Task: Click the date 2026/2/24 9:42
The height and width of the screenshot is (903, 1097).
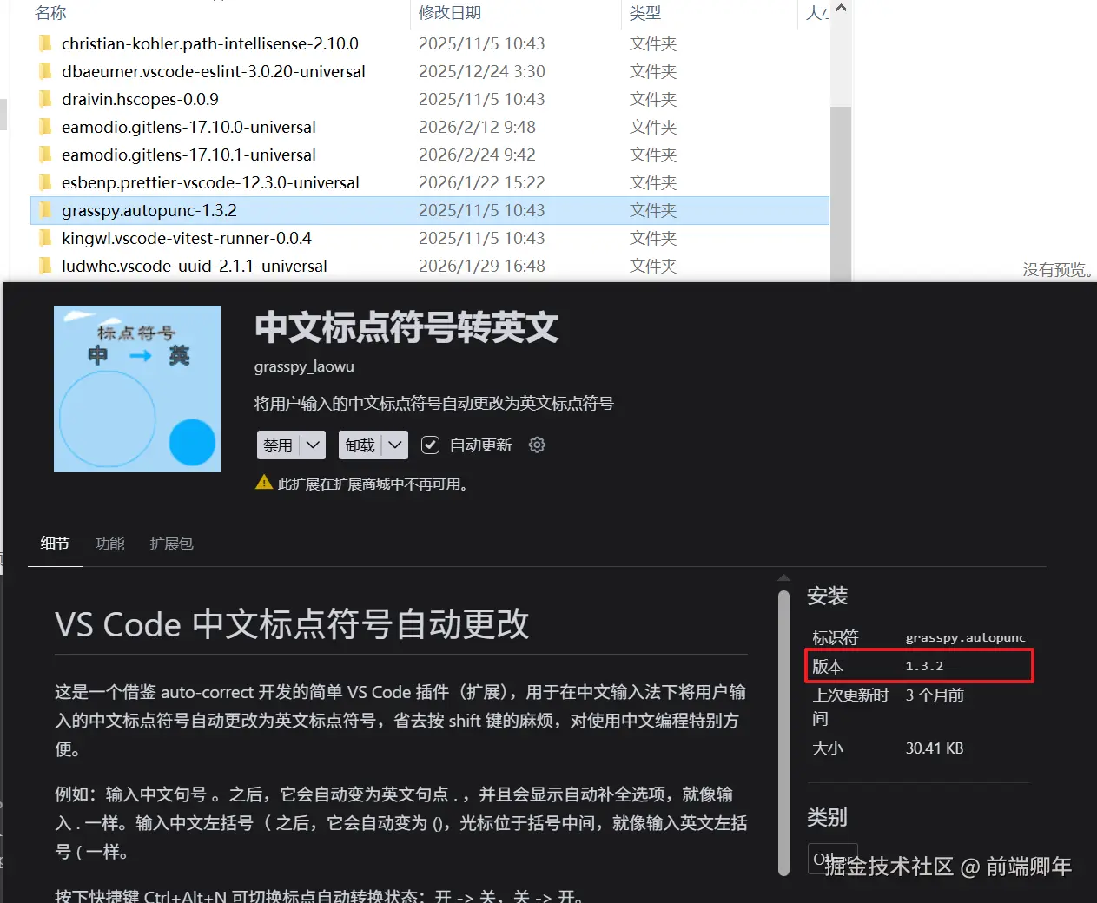Action: (477, 155)
